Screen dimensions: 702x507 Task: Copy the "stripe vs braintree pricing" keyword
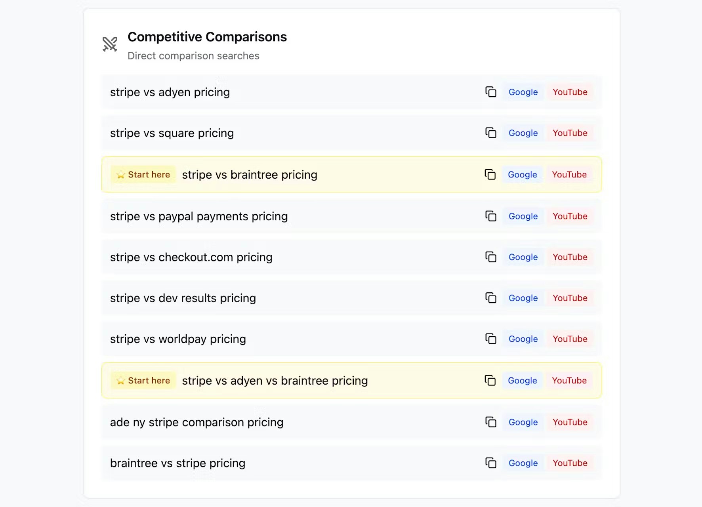click(491, 174)
